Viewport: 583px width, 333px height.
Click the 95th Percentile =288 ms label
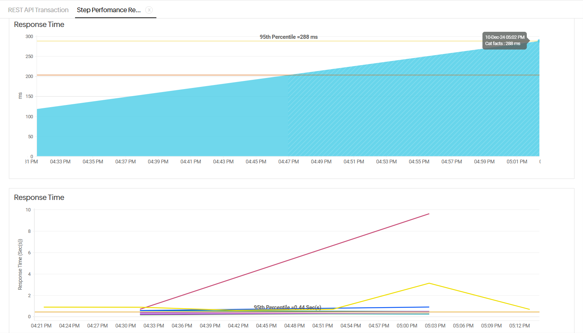click(288, 37)
